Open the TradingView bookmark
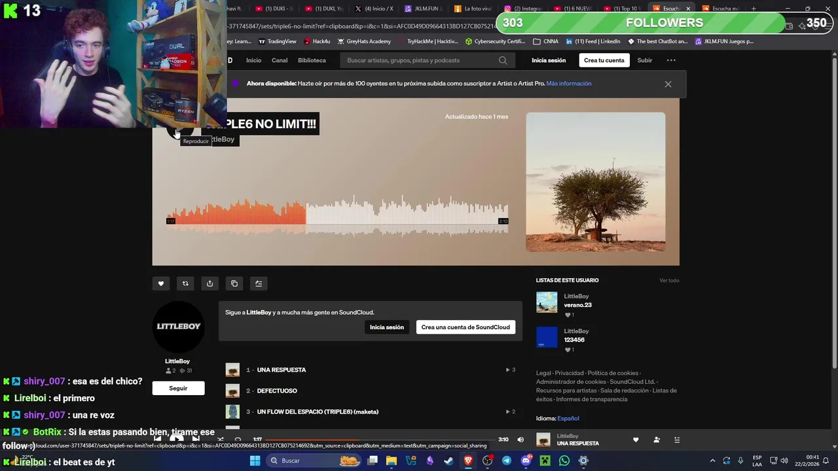838x471 pixels. [x=278, y=41]
